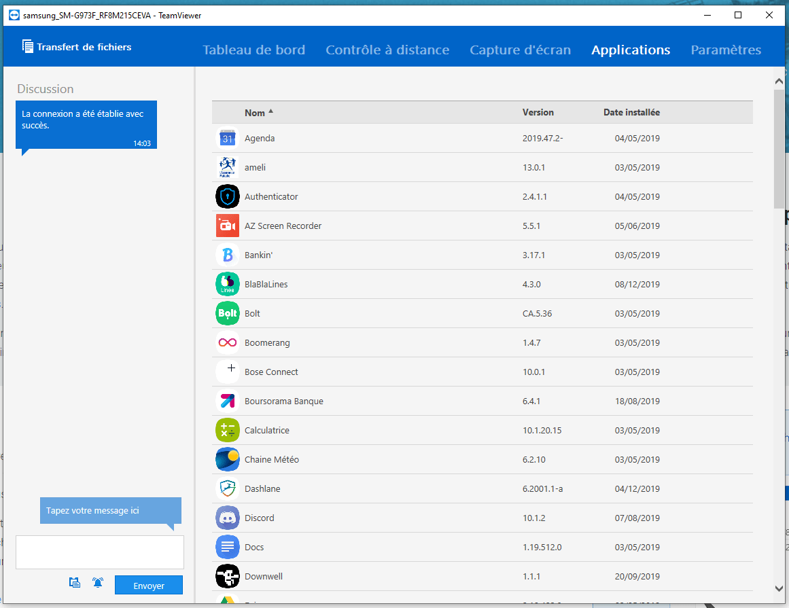Screen dimensions: 789x608
Task: Click install date 18/08/2019
Action: click(637, 401)
